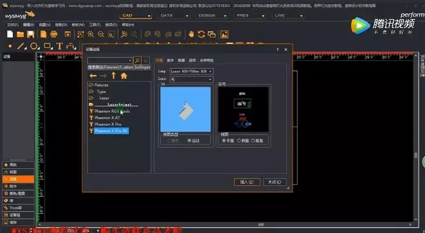
Task: Open the 附件 sidebar panel
Action: (x=18, y=187)
